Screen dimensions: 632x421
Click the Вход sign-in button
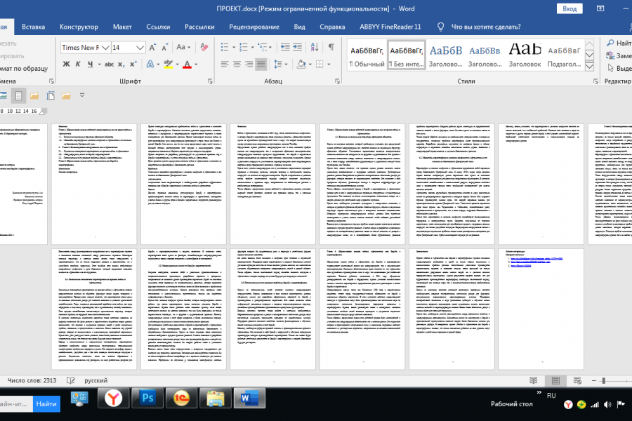569,9
